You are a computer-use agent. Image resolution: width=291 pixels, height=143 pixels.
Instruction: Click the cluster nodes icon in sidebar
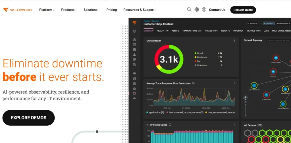coord(134,73)
